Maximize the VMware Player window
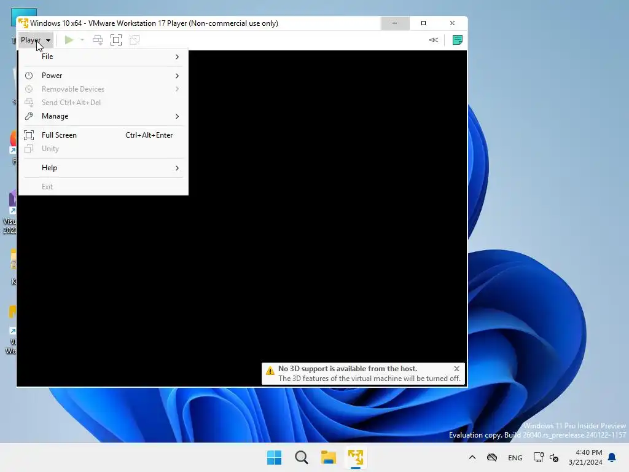The height and width of the screenshot is (472, 629). (424, 23)
